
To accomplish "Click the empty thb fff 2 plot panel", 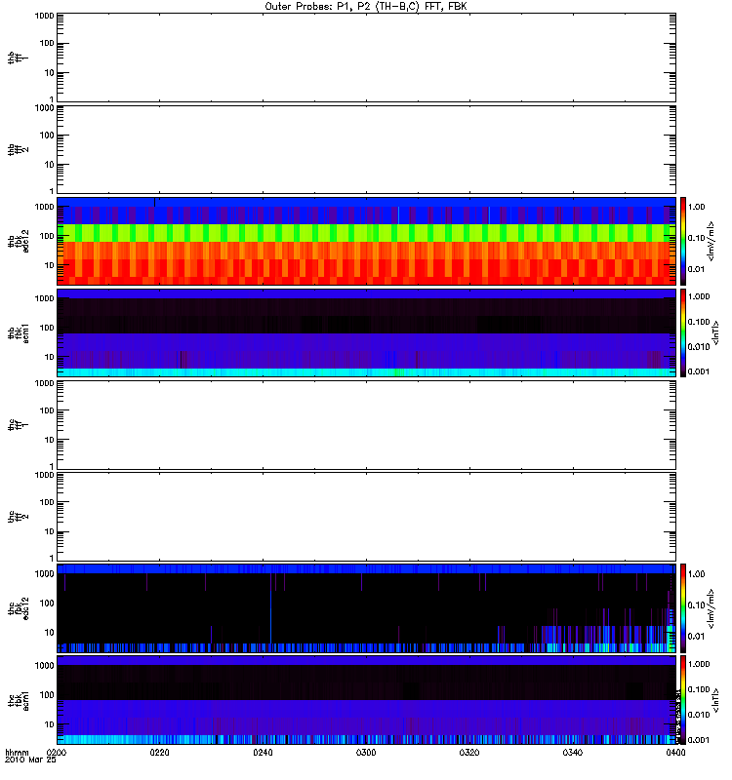I will (366, 149).
